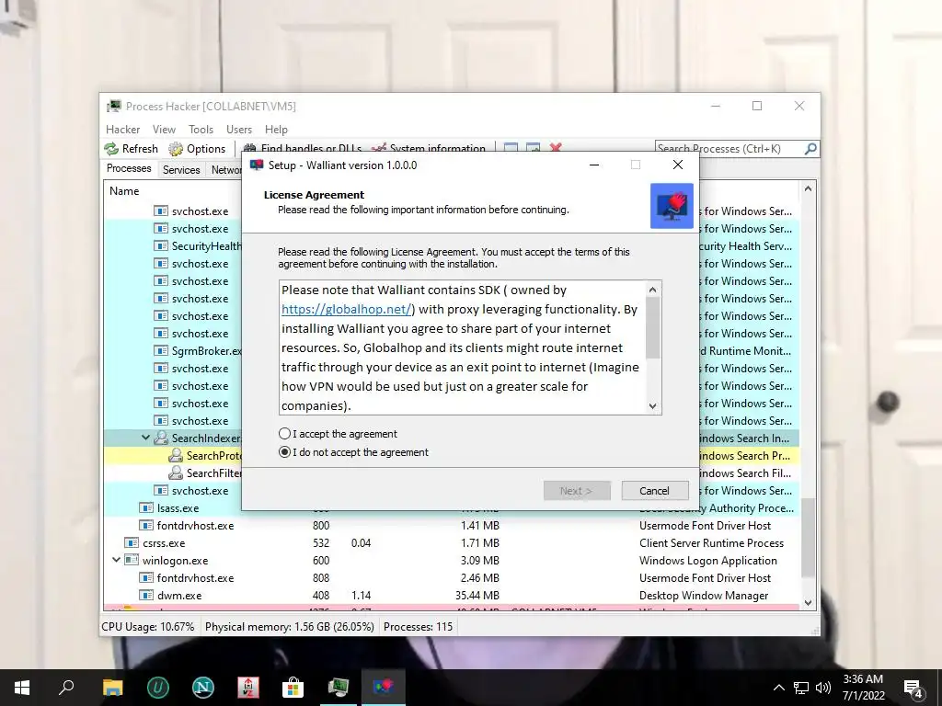Open Microsoft Store from the taskbar

[x=293, y=688]
